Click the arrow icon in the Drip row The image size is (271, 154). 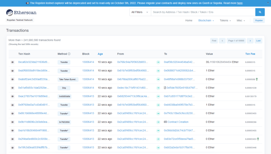[x=158, y=88]
